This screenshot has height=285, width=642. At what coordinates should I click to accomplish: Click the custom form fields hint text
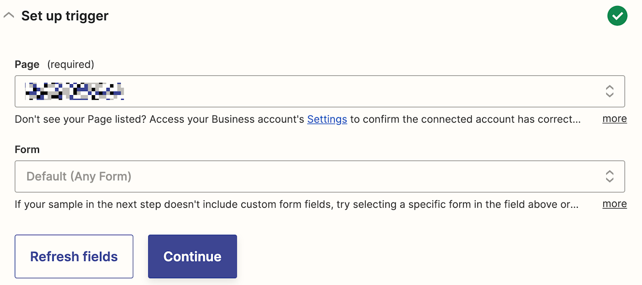296,204
